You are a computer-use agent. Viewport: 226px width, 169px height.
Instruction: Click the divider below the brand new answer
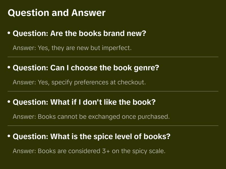pyautogui.click(x=113, y=57)
